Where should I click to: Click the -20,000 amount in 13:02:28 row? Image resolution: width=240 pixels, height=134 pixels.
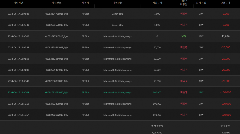pyautogui.click(x=226, y=48)
